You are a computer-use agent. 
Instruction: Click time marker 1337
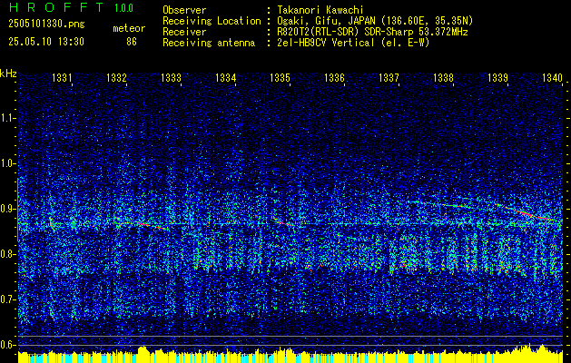tap(389, 77)
